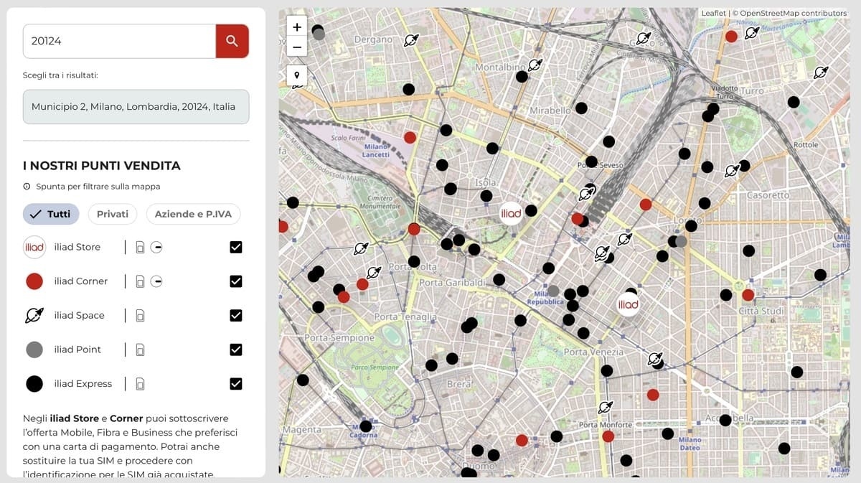Click grey Point marker at Repubblica
The height and width of the screenshot is (483, 861).
[553, 291]
